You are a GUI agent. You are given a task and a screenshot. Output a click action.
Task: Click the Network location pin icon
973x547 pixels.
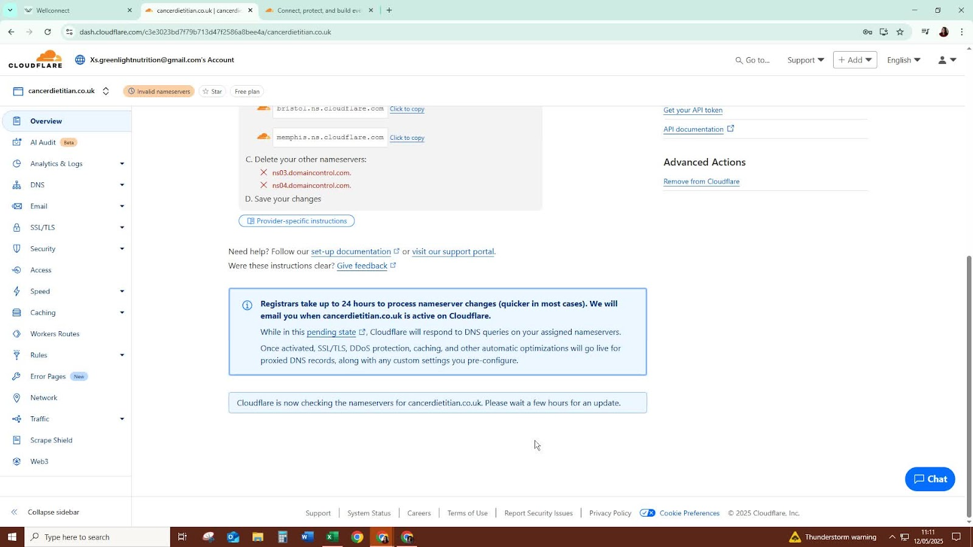coord(17,397)
